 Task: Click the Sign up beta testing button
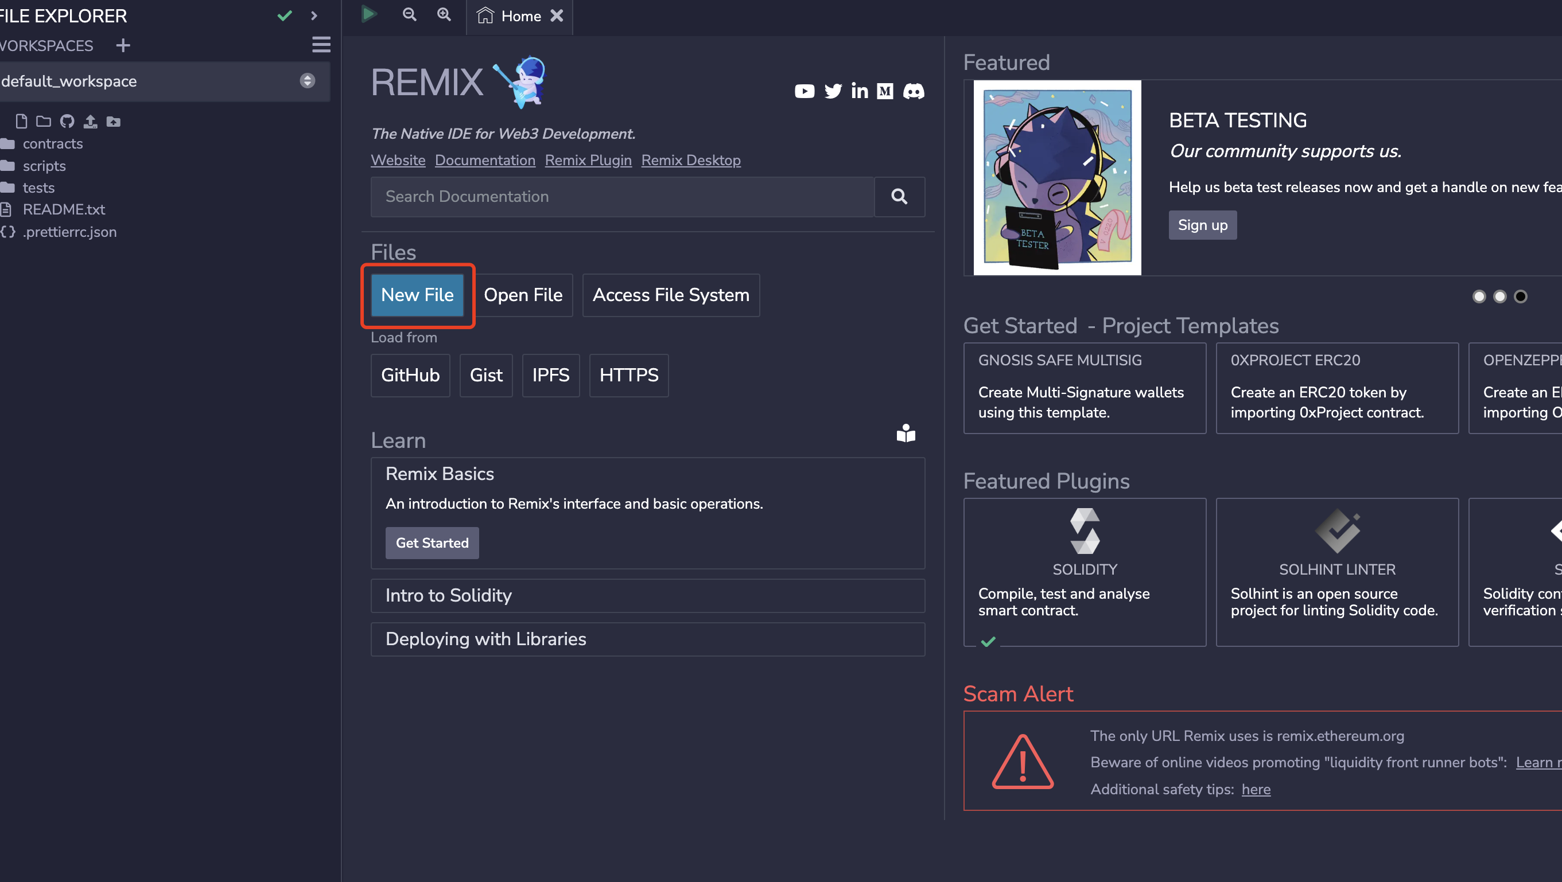1202,225
